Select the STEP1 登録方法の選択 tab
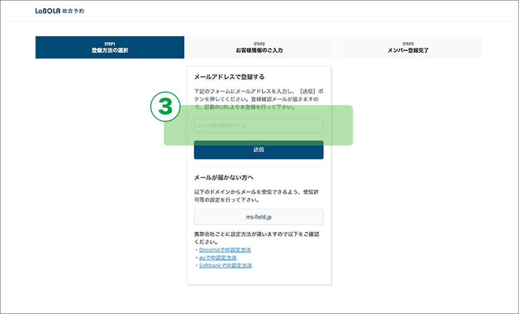Screen dimensions: 519x314 [110, 48]
